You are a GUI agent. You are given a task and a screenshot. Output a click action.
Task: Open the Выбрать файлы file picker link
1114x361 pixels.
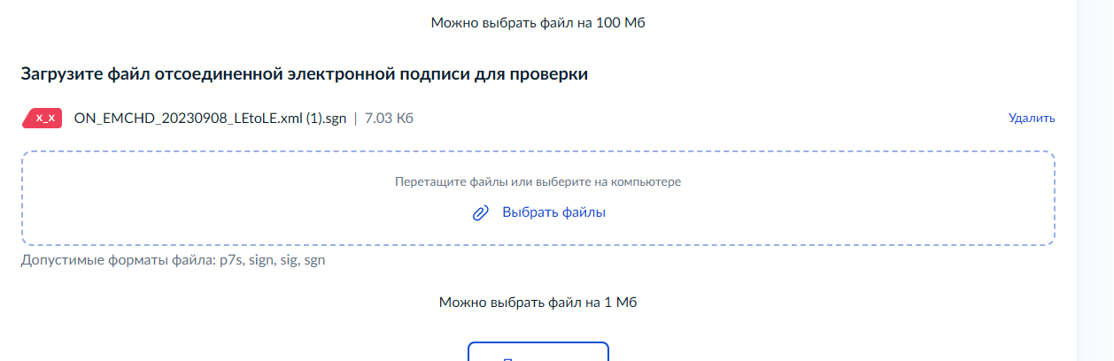click(x=553, y=212)
